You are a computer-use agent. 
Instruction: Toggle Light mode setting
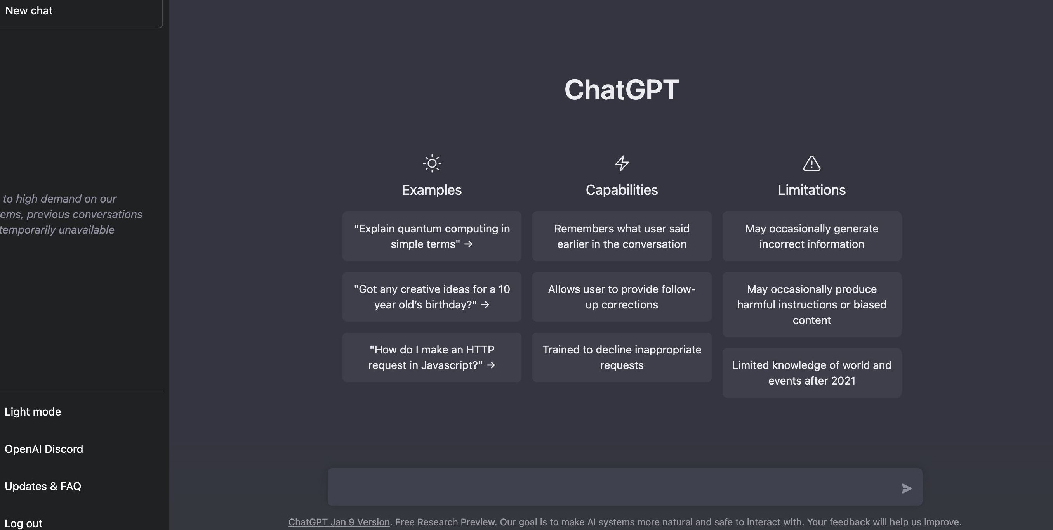tap(33, 412)
